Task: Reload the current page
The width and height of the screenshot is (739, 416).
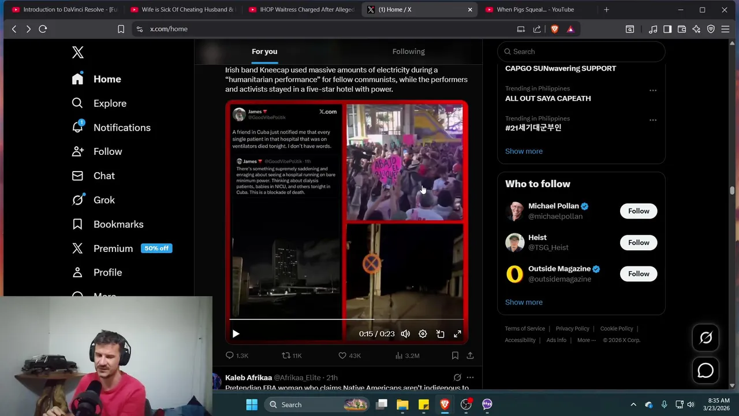Action: tap(43, 29)
